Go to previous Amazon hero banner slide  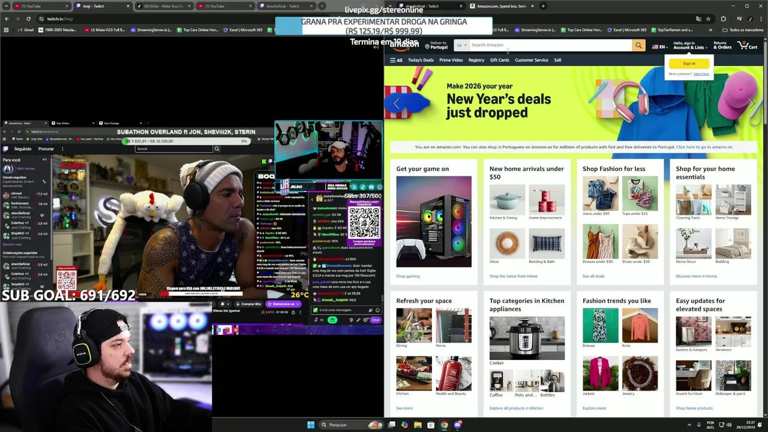[x=396, y=104]
